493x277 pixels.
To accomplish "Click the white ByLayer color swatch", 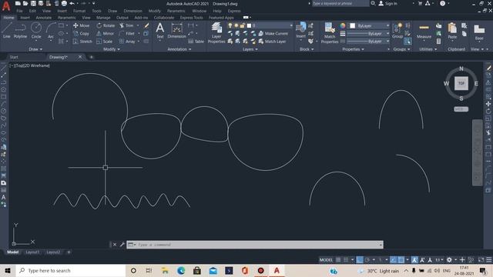I will click(x=353, y=25).
